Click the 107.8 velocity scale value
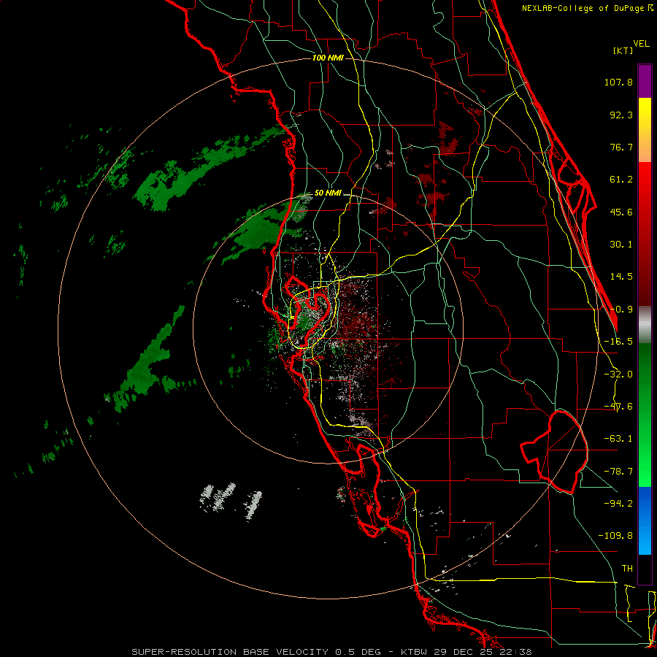 tap(618, 82)
